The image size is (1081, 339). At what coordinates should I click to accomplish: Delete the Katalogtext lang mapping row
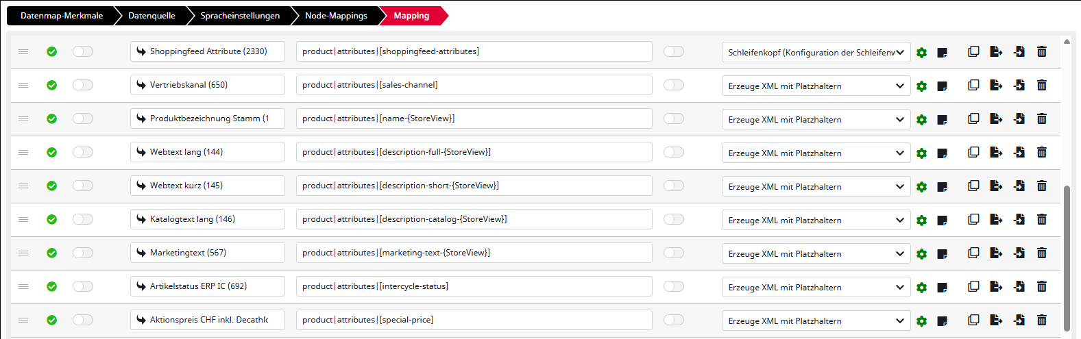click(x=1042, y=219)
